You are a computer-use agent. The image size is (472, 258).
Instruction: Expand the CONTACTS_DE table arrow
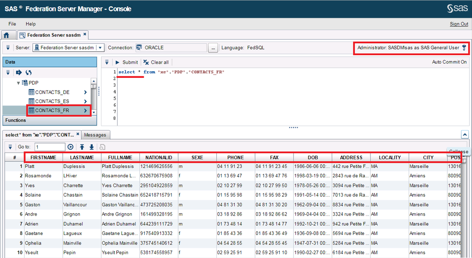click(86, 92)
